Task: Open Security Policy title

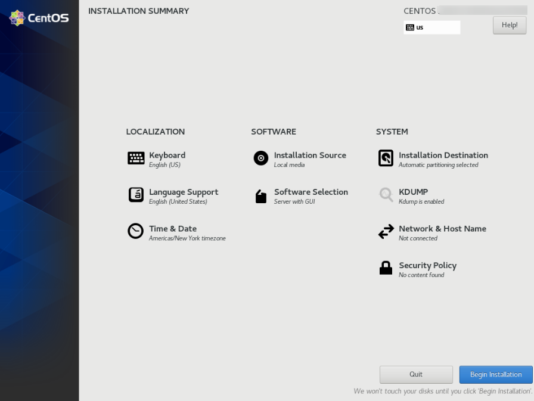Action: tap(428, 266)
